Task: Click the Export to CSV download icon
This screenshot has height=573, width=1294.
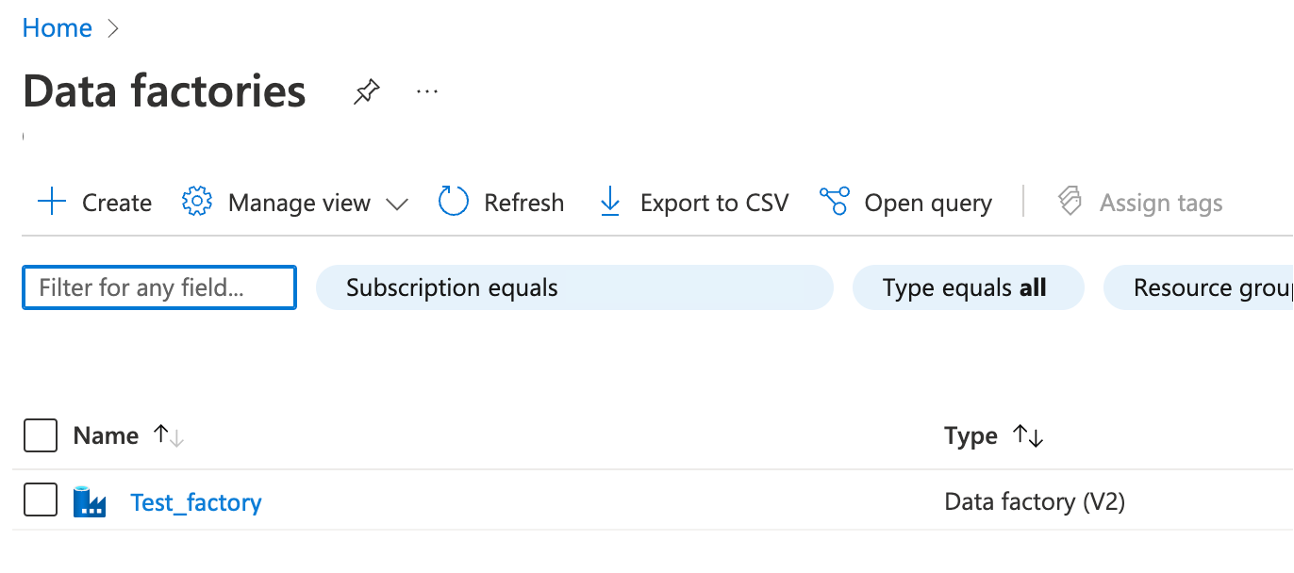Action: pyautogui.click(x=610, y=202)
